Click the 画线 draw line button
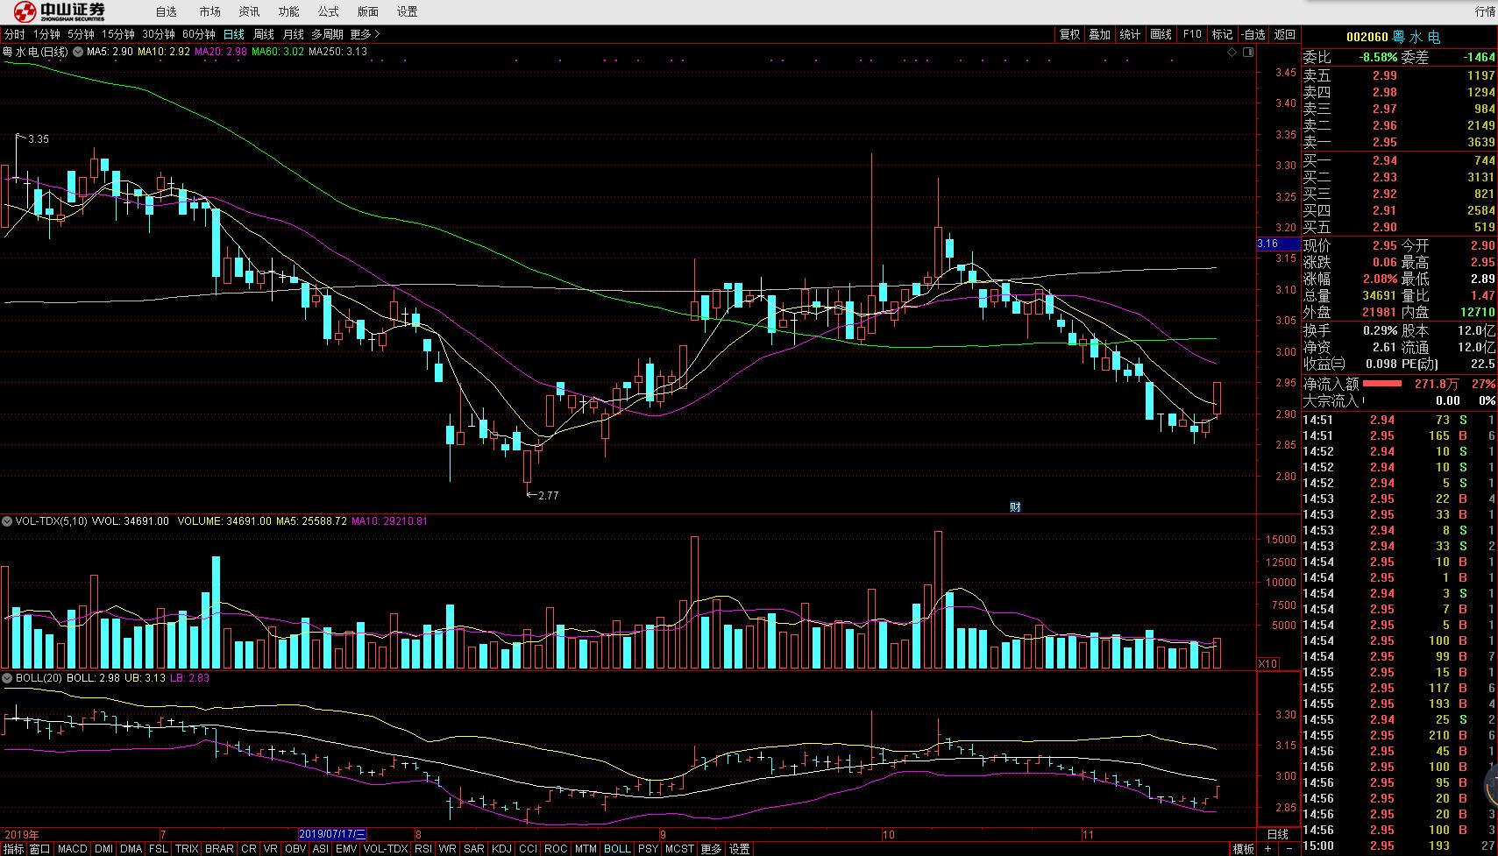The width and height of the screenshot is (1498, 856). [1161, 34]
